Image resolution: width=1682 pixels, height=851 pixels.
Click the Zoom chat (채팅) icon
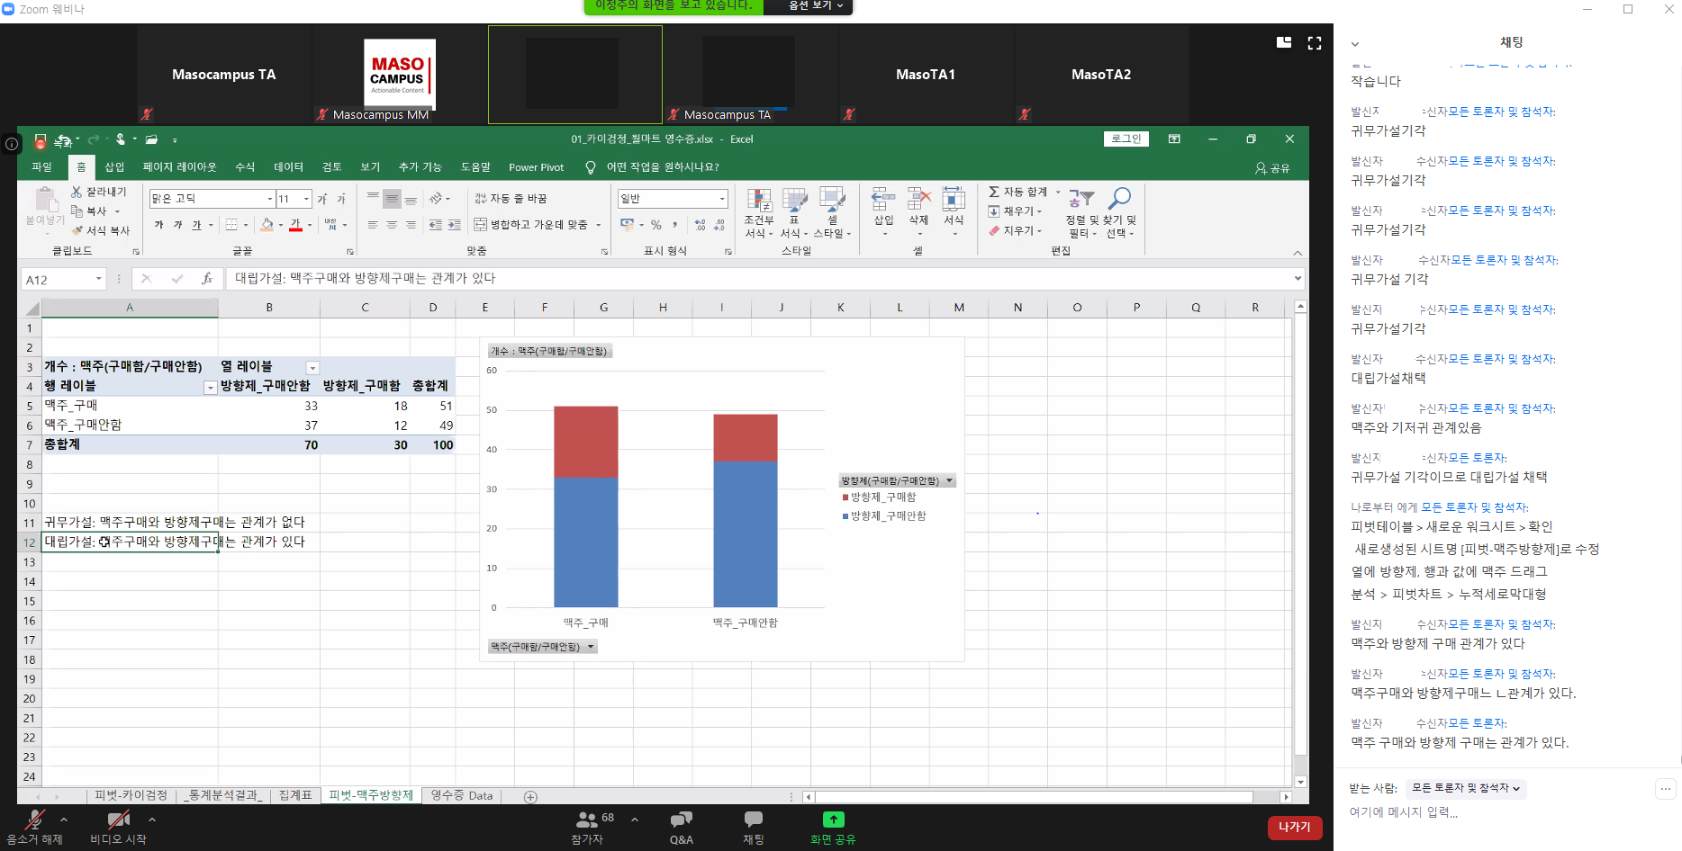[753, 820]
